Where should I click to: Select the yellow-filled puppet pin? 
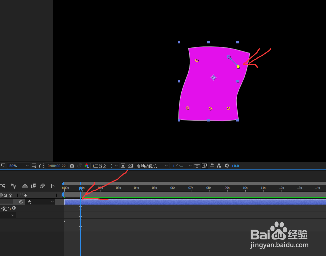(238, 67)
